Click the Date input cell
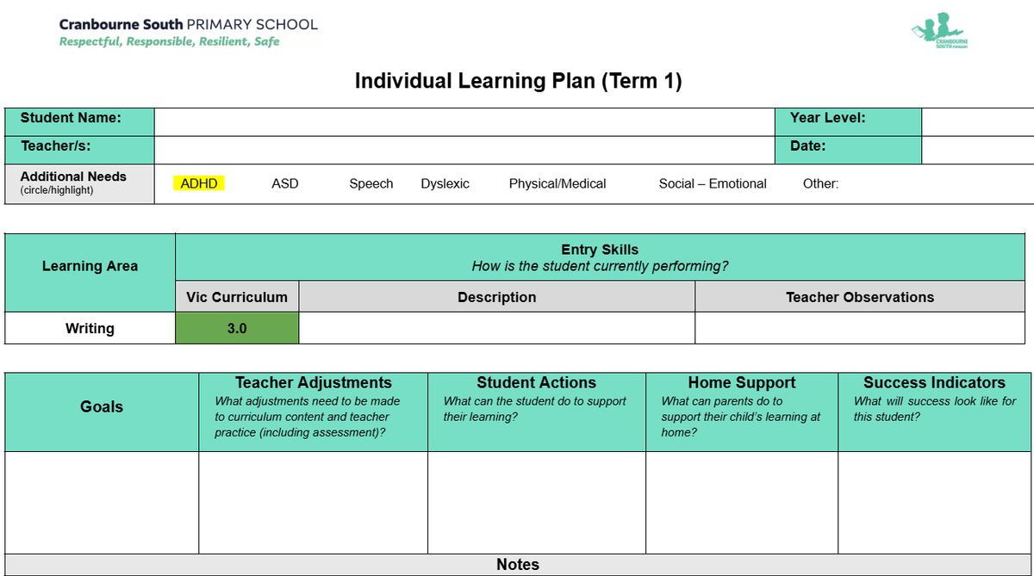Screen dimensions: 1034x576 977,149
